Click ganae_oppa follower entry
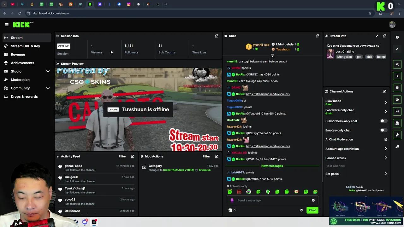Viewport: 404px width, 227px height. pyautogui.click(x=97, y=168)
